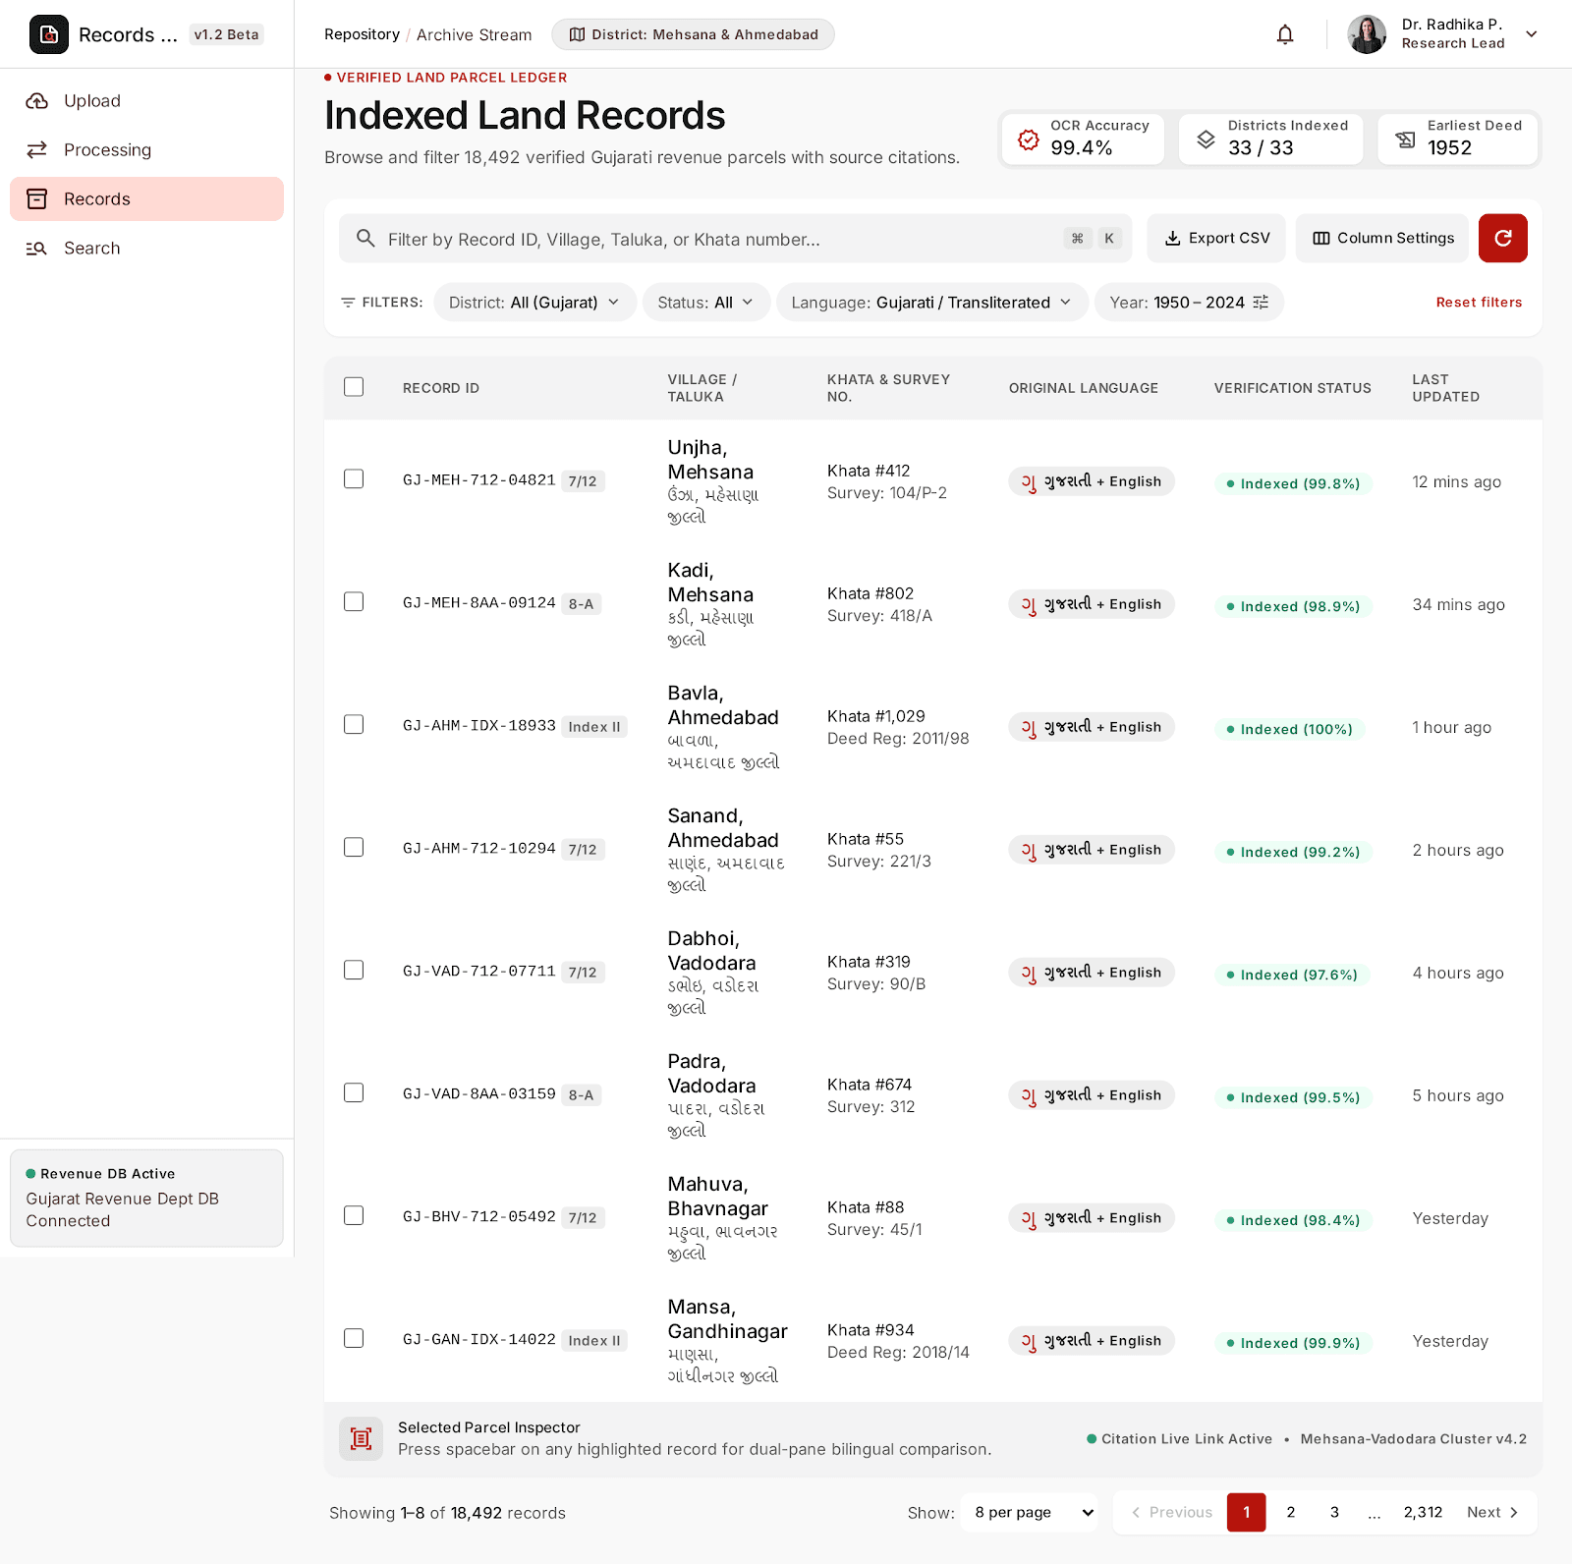The height and width of the screenshot is (1564, 1572).
Task: Click Dr. Radhika P. profile avatar
Action: coord(1367,34)
